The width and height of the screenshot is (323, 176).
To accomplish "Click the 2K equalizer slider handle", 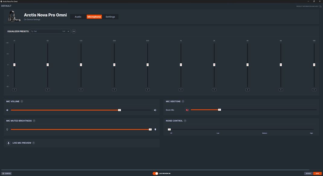I will tap(214, 65).
